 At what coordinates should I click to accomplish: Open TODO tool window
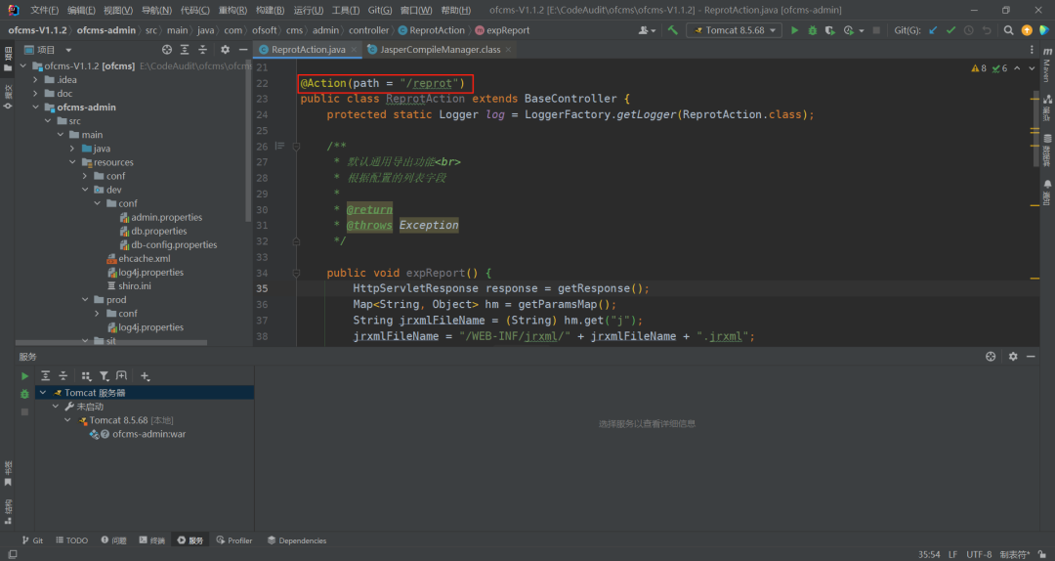[x=72, y=540]
